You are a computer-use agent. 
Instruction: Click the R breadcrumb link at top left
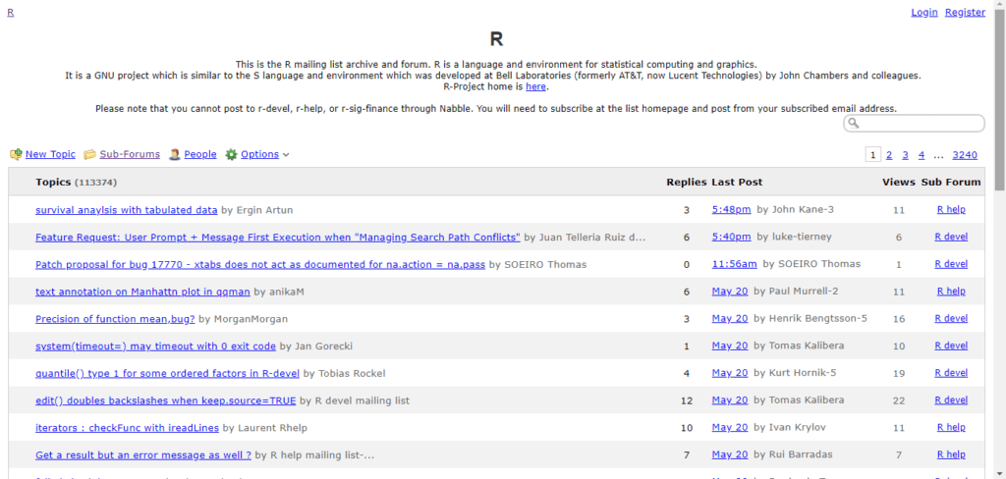(x=11, y=12)
